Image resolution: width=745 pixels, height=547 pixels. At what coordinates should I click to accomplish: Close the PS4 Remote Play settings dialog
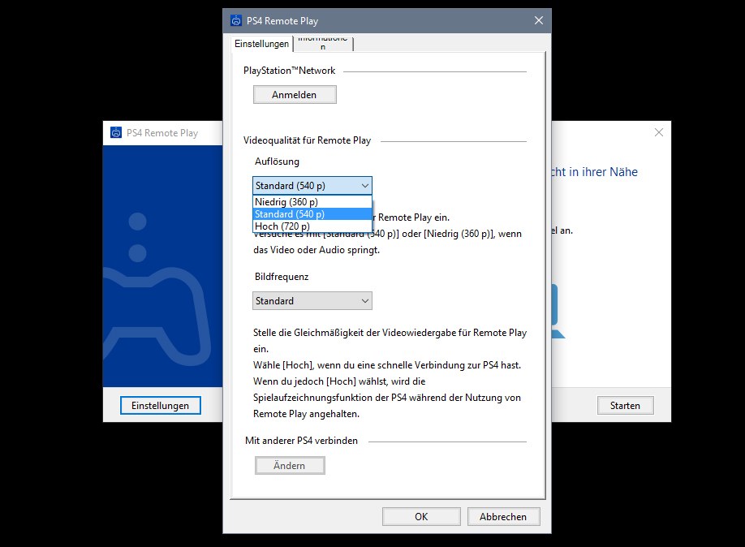coord(538,20)
